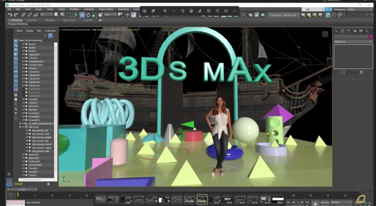The height and width of the screenshot is (206, 376).
Task: Click the Unlink Selection tool
Action: click(x=29, y=15)
